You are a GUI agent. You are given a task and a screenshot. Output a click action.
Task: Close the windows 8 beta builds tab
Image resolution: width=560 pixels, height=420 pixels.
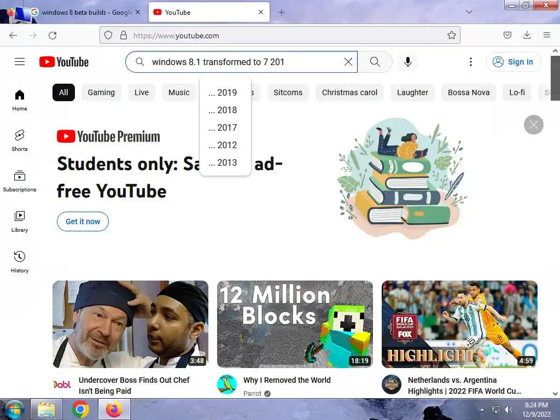[138, 12]
